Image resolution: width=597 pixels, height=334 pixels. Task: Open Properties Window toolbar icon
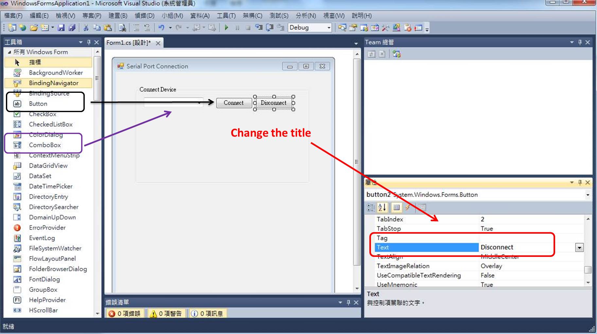coord(353,28)
